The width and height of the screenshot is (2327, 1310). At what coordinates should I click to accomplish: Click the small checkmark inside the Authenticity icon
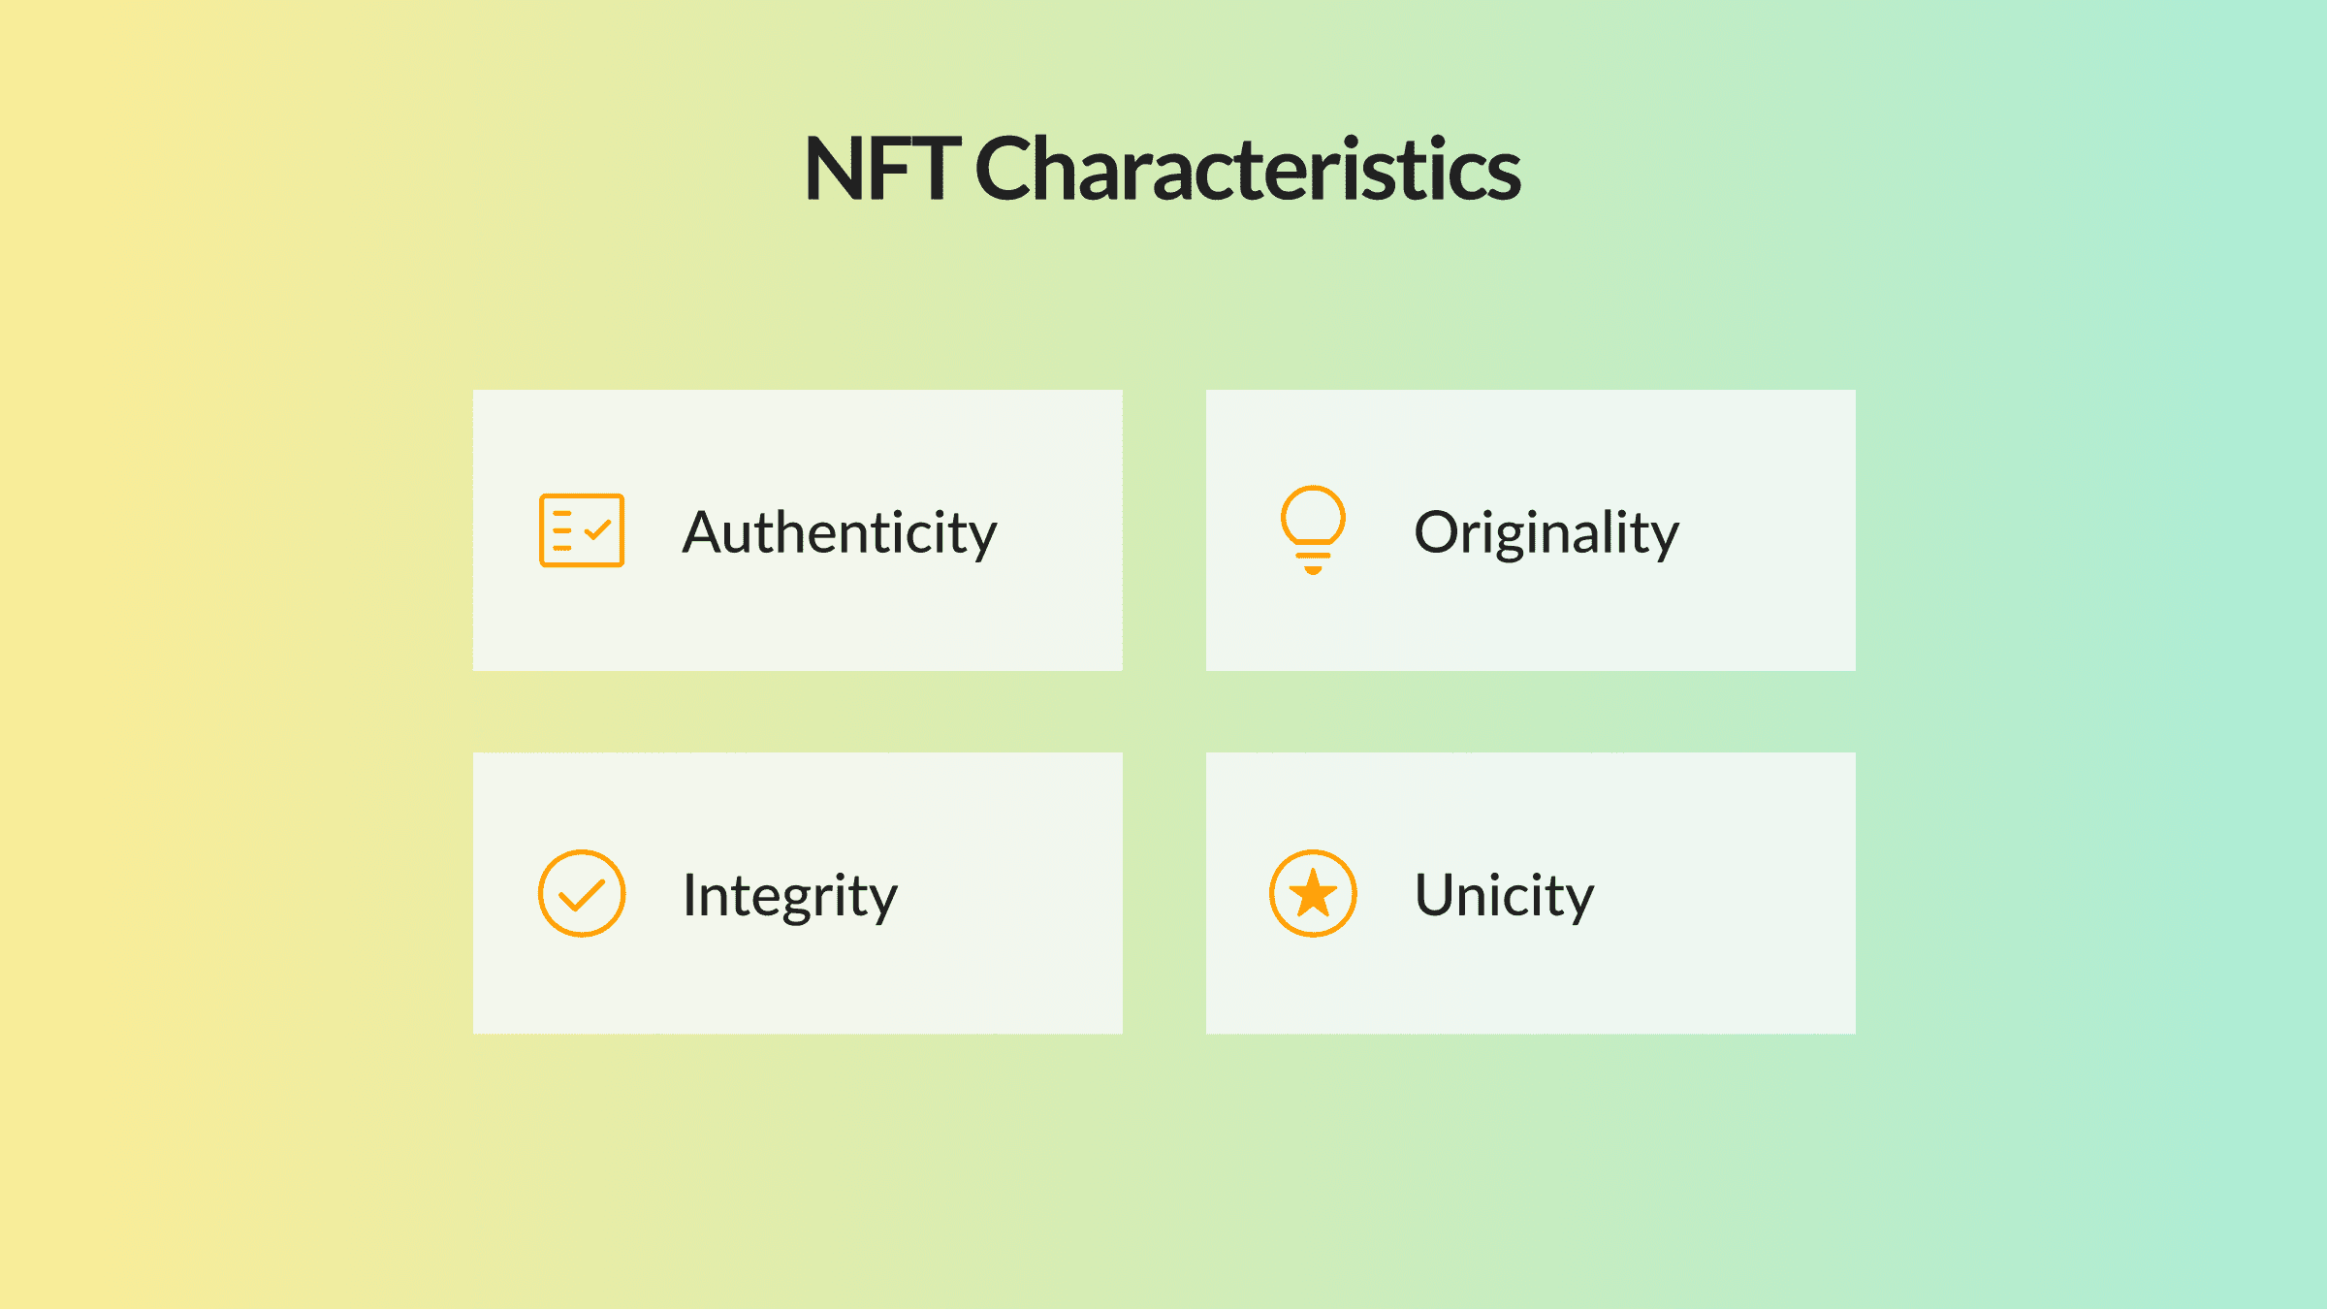pyautogui.click(x=598, y=529)
